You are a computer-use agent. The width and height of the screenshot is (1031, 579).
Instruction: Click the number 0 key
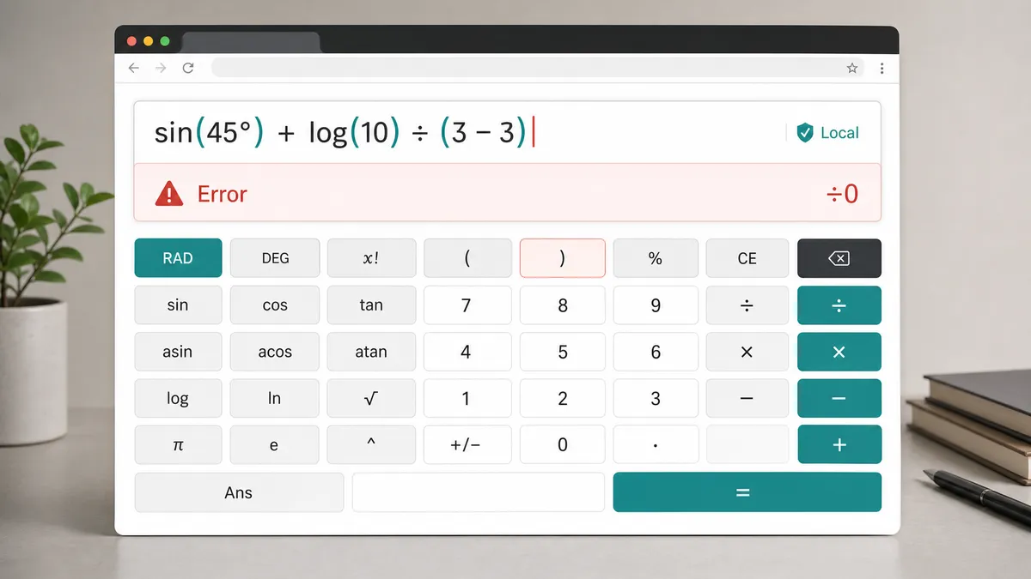tap(562, 445)
